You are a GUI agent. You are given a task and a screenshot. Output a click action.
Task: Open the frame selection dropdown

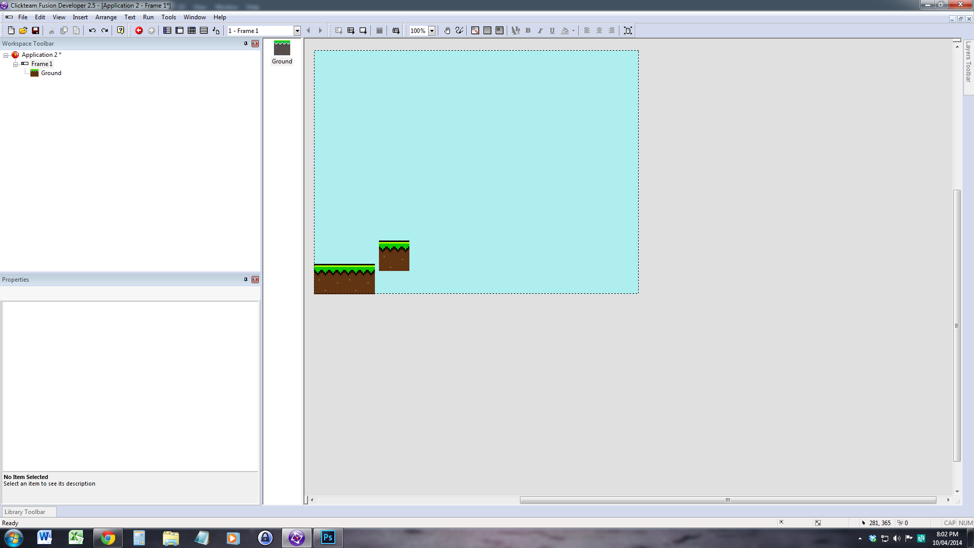[297, 30]
